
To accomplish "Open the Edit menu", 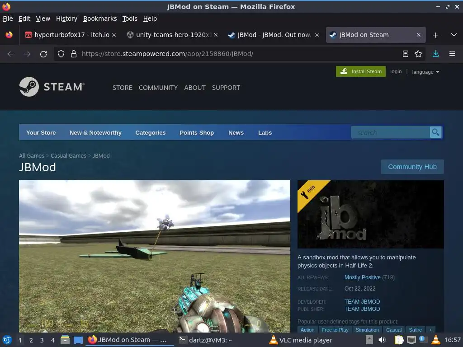I will coord(24,19).
